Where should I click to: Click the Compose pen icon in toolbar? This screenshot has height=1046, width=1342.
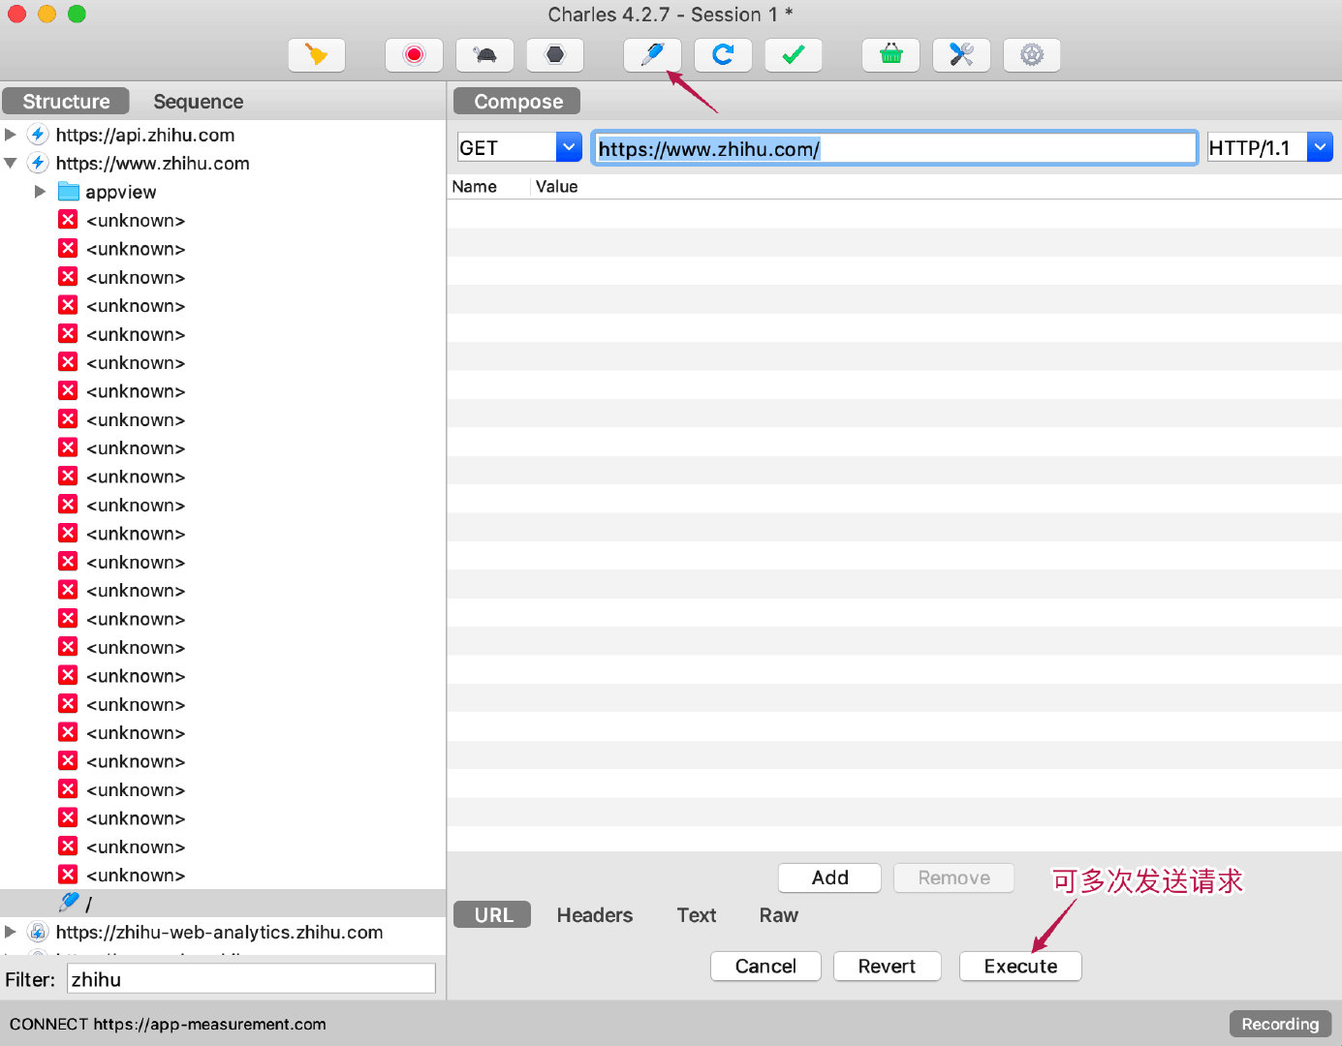tap(652, 55)
